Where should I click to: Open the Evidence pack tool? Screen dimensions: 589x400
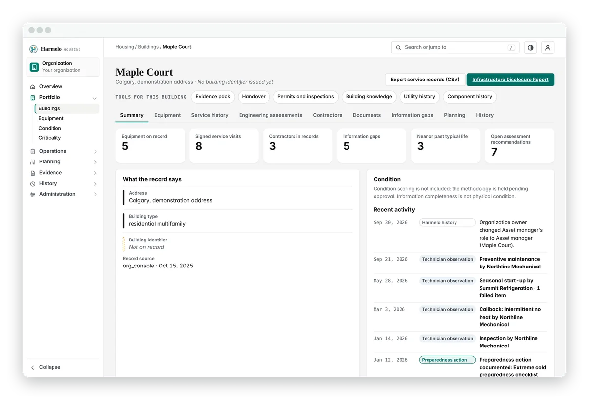213,97
